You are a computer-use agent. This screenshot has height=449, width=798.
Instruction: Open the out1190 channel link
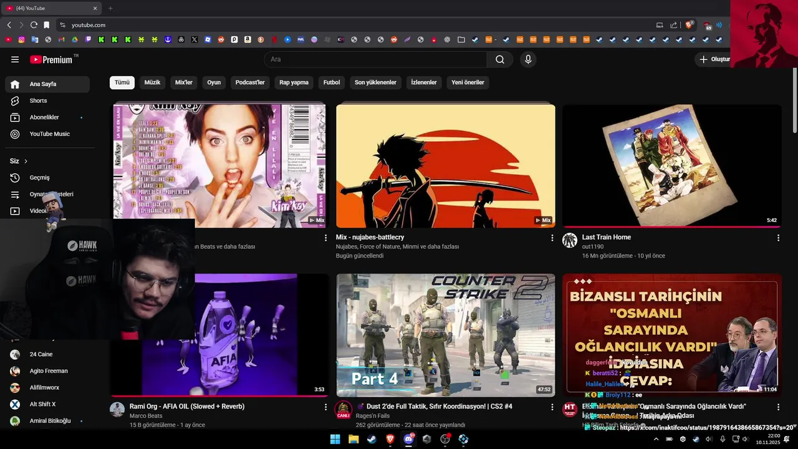[x=593, y=247]
